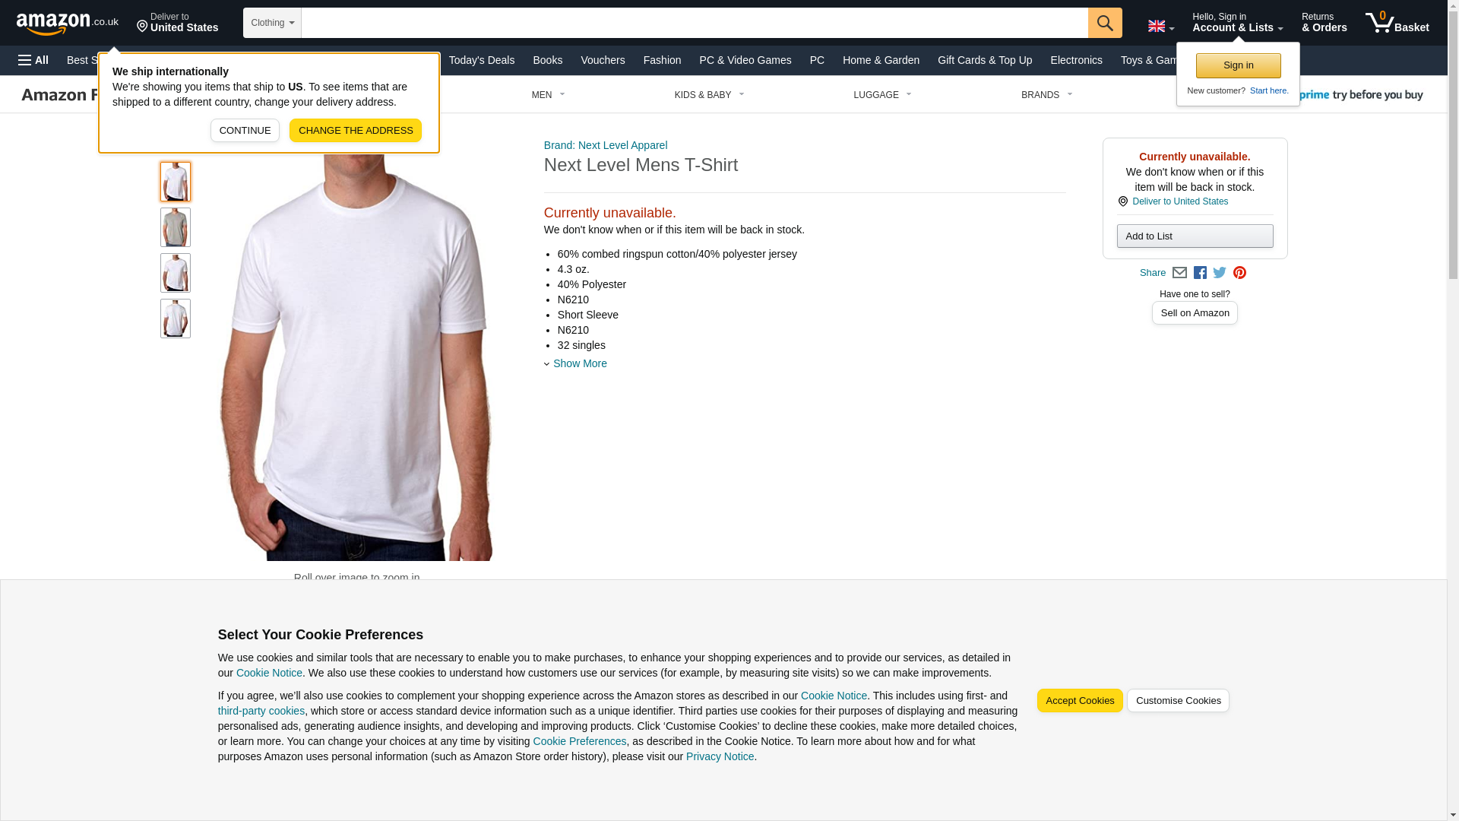This screenshot has width=1459, height=821.
Task: Click the Add to List button
Action: (1195, 236)
